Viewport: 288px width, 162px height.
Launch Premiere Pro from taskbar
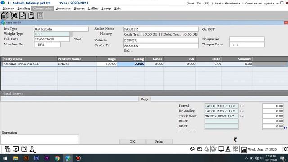[47, 158]
